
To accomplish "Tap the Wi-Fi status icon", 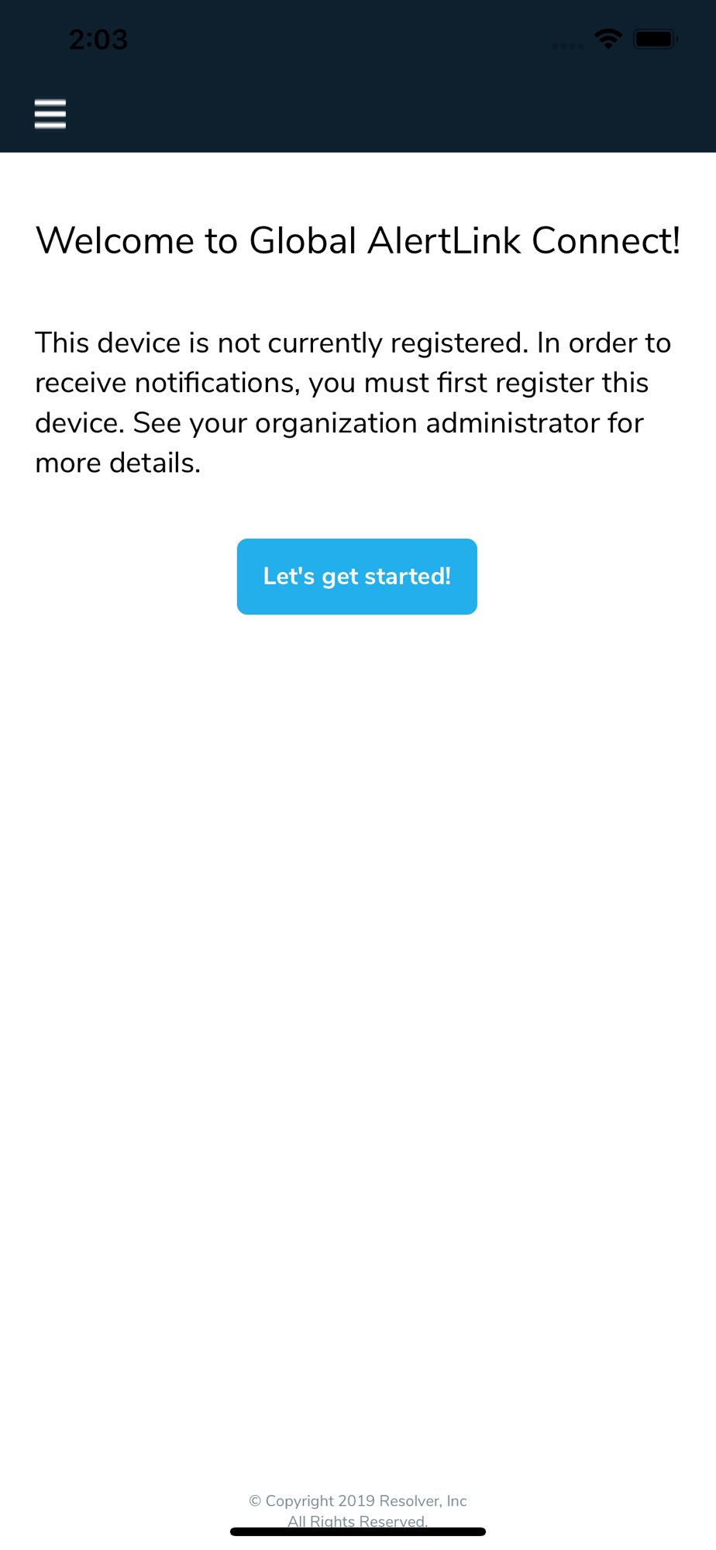I will [x=608, y=39].
